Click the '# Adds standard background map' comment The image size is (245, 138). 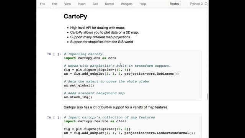coord(94,93)
